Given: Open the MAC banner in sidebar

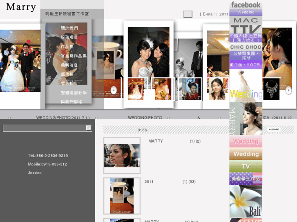Looking at the screenshot, I should click(246, 20).
